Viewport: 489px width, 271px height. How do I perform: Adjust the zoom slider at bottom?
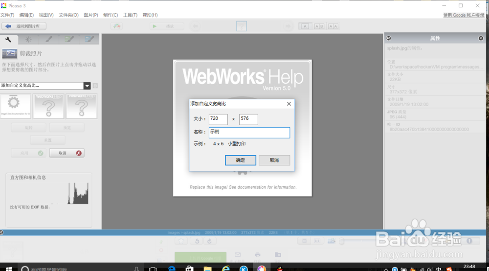pyautogui.click(x=342, y=241)
